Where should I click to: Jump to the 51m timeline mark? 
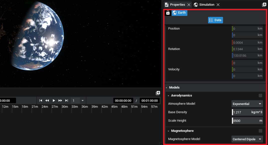click(134, 107)
